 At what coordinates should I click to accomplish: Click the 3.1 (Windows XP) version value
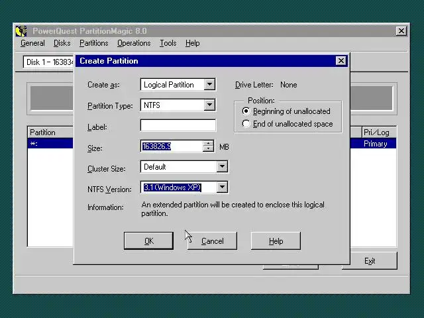point(172,187)
